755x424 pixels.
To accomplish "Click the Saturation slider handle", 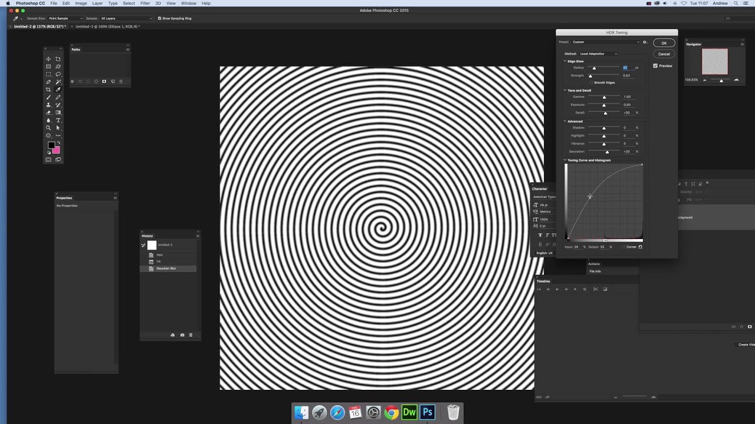I will tap(608, 152).
